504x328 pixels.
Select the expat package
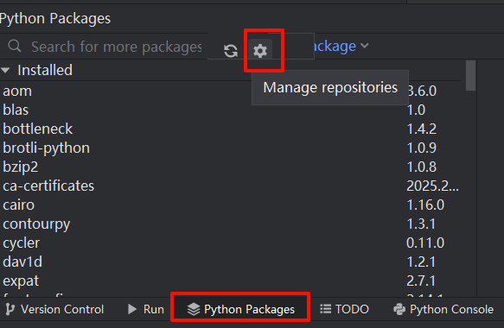21,281
